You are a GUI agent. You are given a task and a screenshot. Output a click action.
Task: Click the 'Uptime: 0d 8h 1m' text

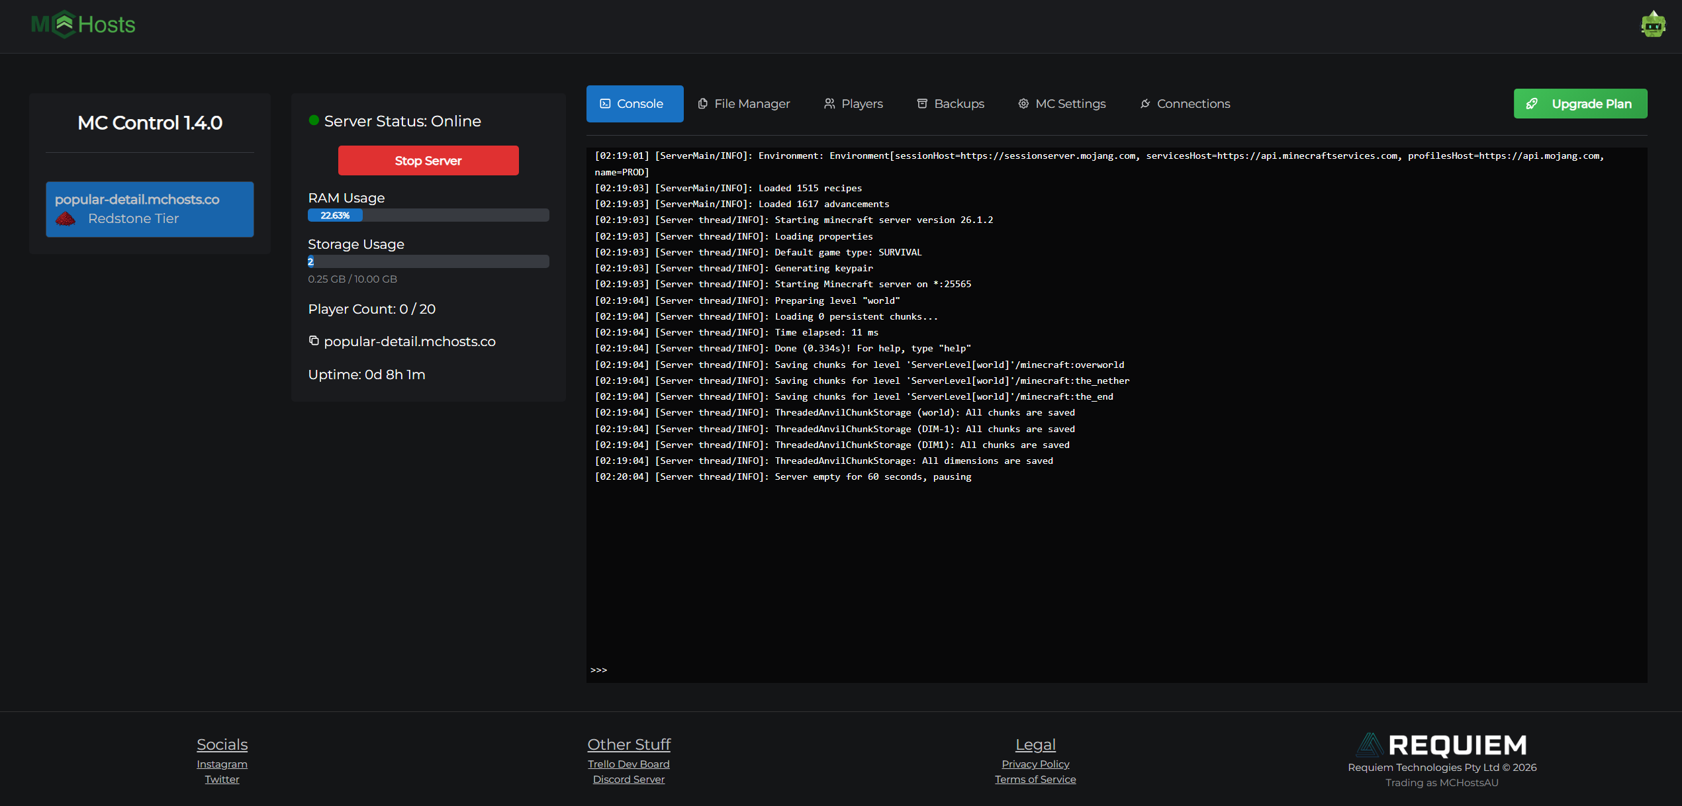tap(367, 375)
